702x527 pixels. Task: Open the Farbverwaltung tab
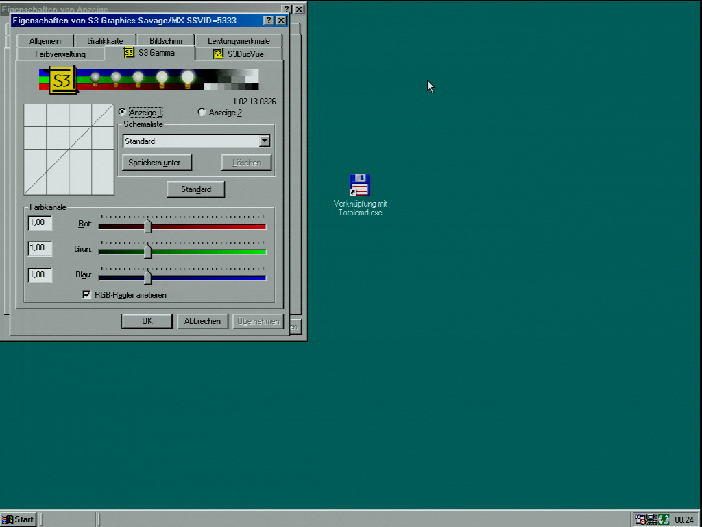60,54
